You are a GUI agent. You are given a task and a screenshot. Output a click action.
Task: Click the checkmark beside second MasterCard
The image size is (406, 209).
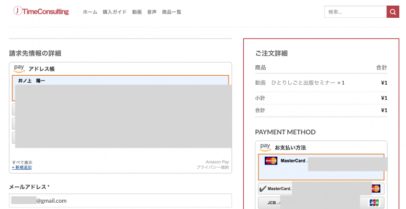pos(263,189)
